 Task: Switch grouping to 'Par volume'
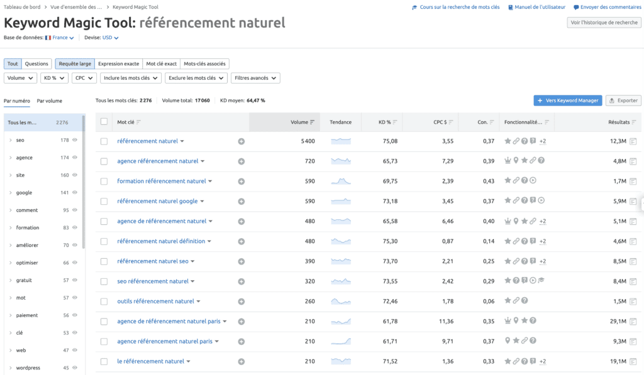click(49, 101)
